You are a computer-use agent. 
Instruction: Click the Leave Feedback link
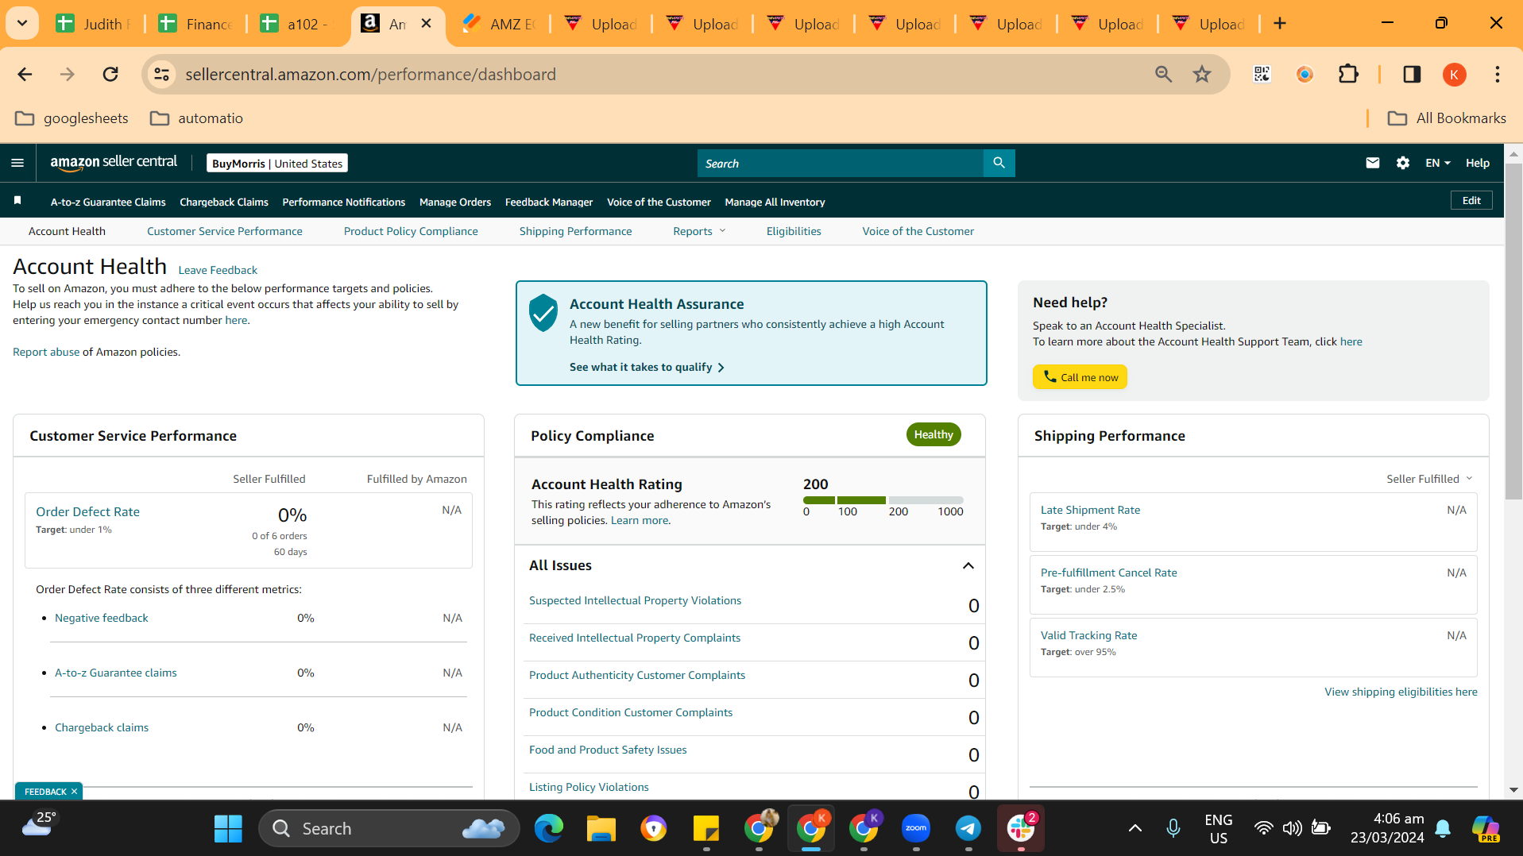click(218, 270)
